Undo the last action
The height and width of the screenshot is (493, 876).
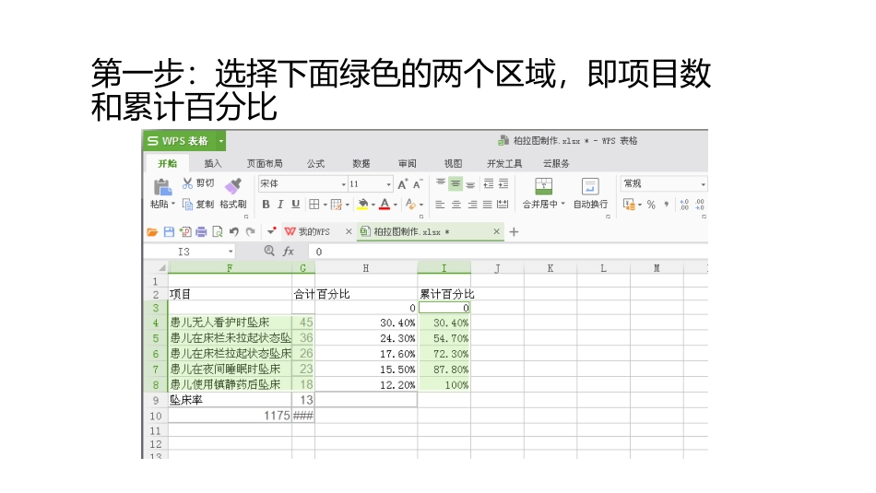tap(234, 231)
